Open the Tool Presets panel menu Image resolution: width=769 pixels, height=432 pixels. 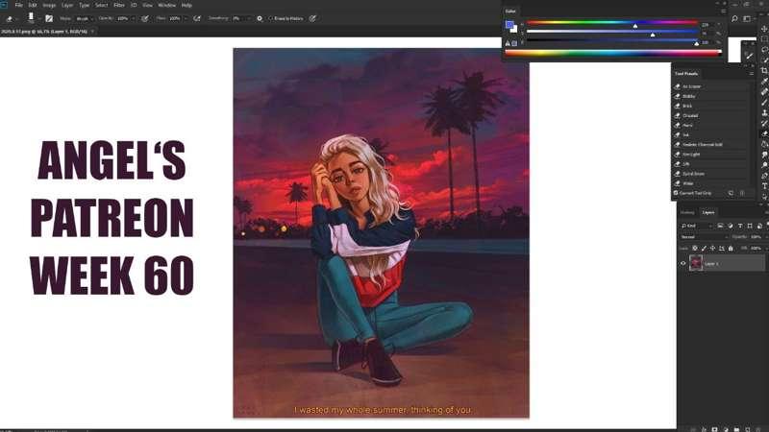coord(752,74)
